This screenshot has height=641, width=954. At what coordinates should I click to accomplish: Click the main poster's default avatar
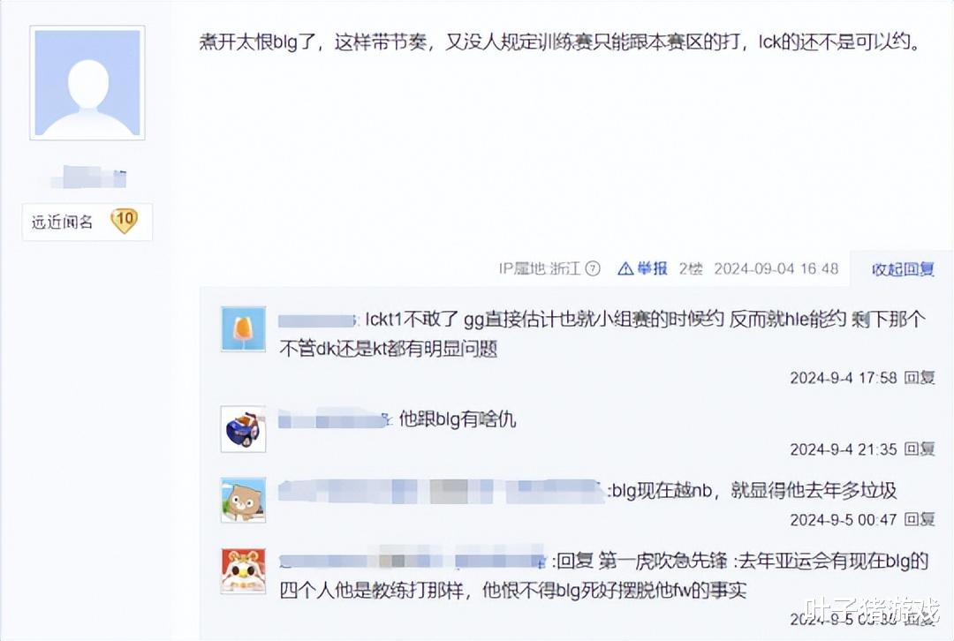point(87,83)
